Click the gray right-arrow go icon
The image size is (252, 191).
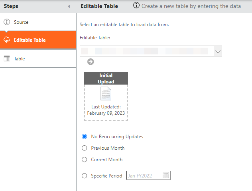(91, 62)
